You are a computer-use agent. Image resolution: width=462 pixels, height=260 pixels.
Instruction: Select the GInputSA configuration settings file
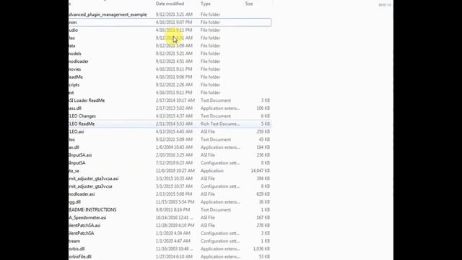point(170,163)
